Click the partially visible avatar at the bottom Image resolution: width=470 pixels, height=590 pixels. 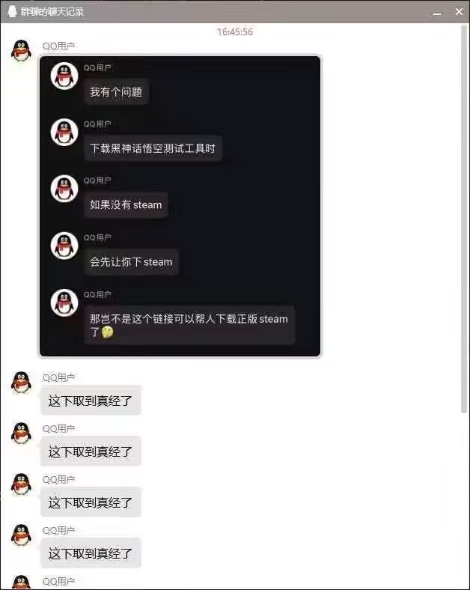pyautogui.click(x=22, y=582)
